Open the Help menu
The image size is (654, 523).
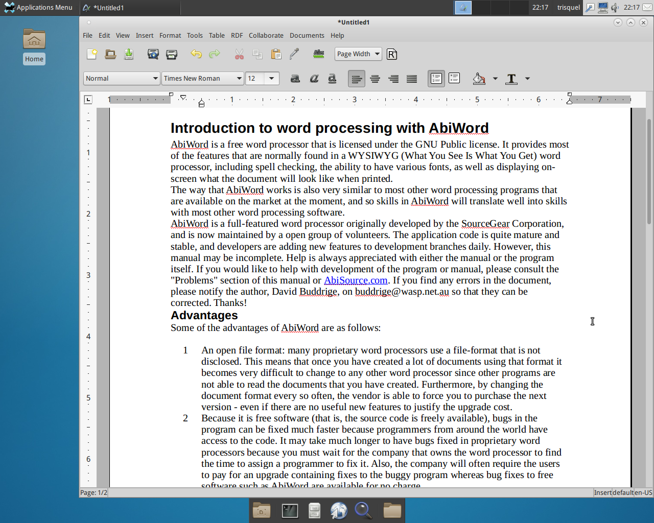(337, 36)
